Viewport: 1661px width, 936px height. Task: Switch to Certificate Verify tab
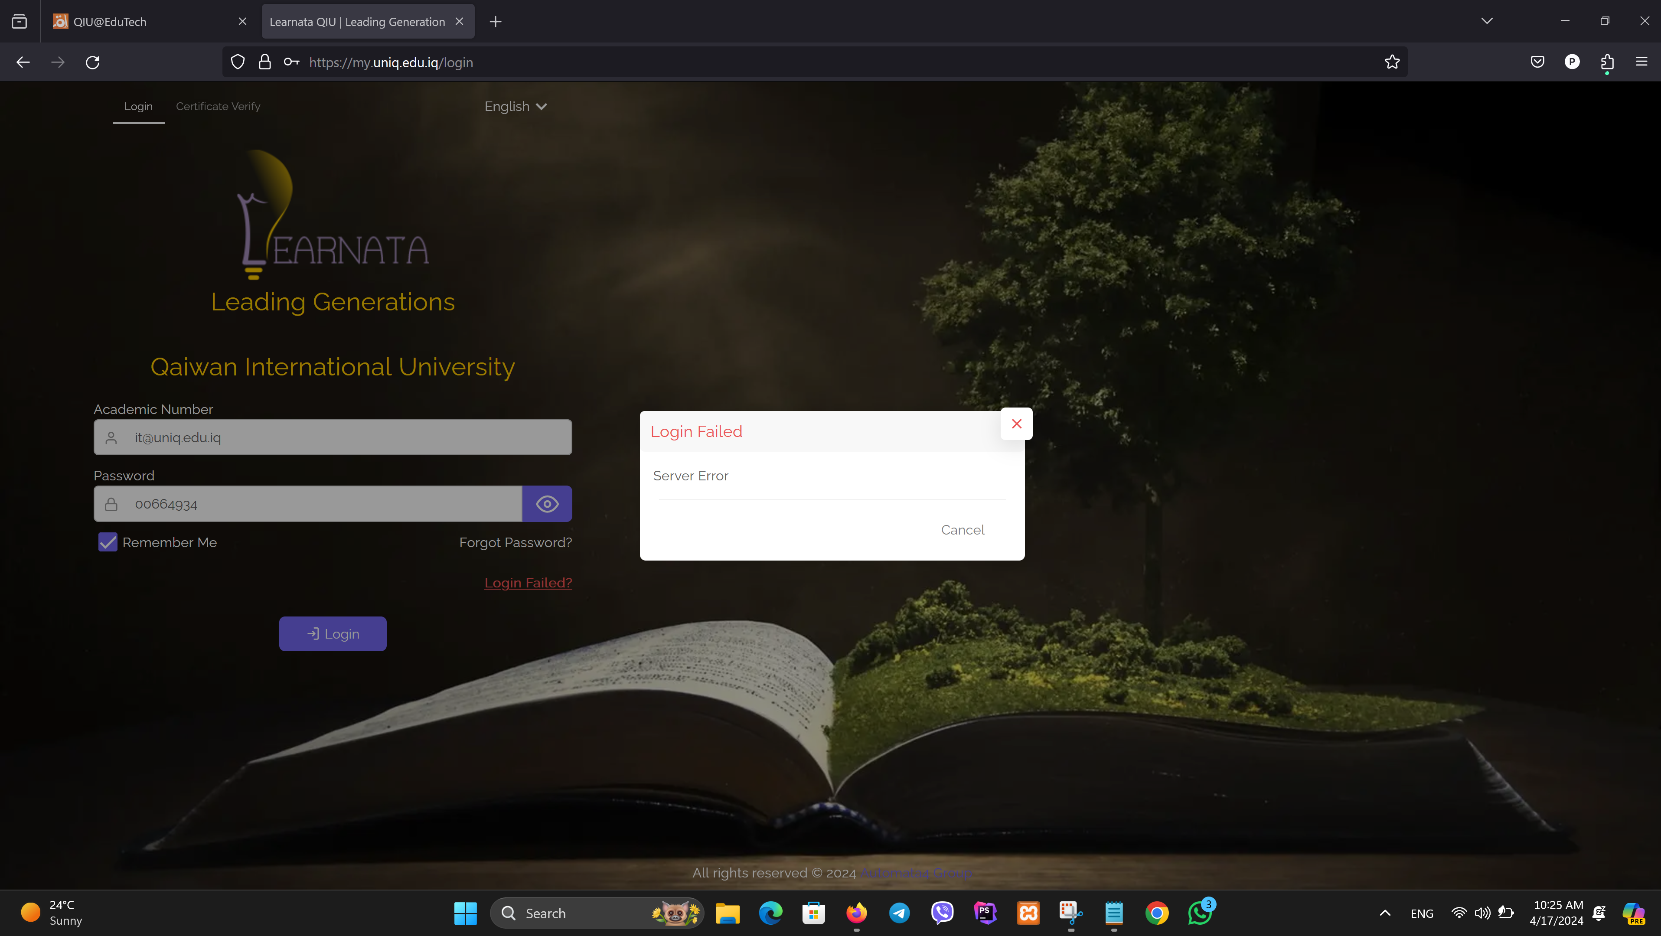[x=218, y=106]
